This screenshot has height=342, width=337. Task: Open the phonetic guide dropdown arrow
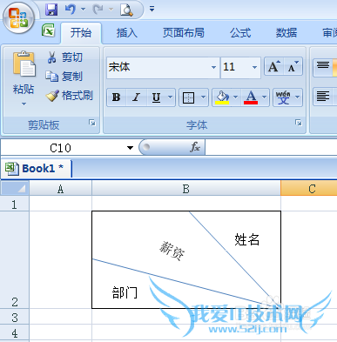click(298, 97)
